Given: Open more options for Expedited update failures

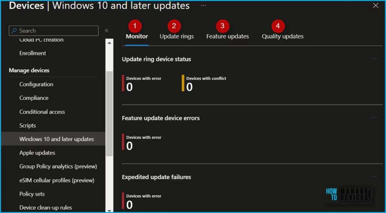Looking at the screenshot, I should click(x=374, y=176).
